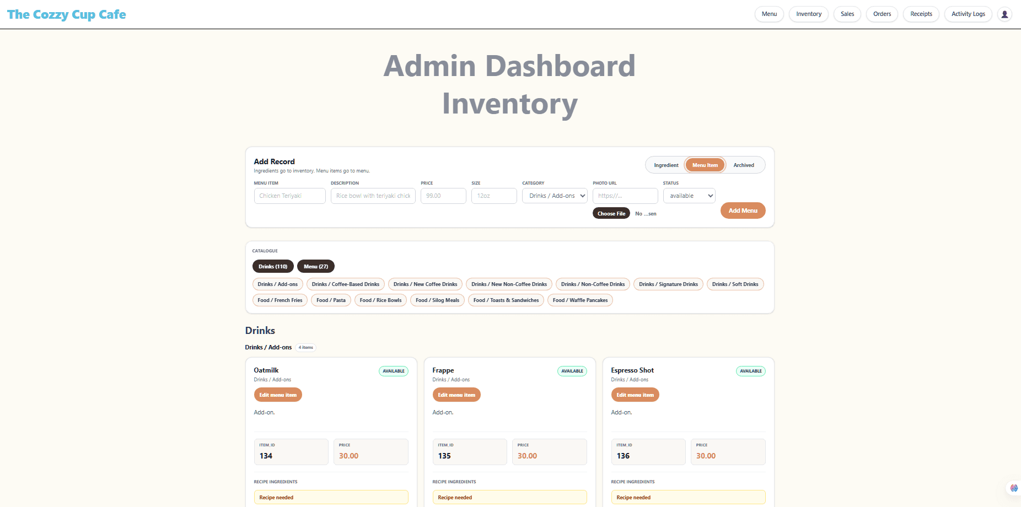Filter by Food / Pasta

[331, 300]
